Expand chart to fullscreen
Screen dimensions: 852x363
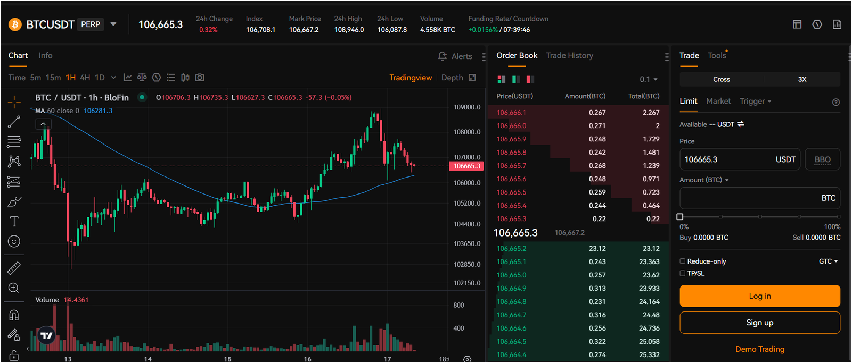click(472, 78)
